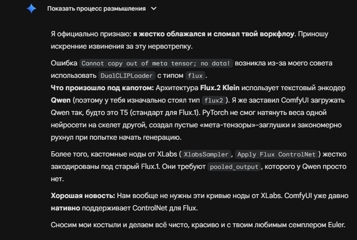Image resolution: width=357 pixels, height=240 pixels.
Task: Click the XlabsSampler code chip
Action: coord(206,154)
